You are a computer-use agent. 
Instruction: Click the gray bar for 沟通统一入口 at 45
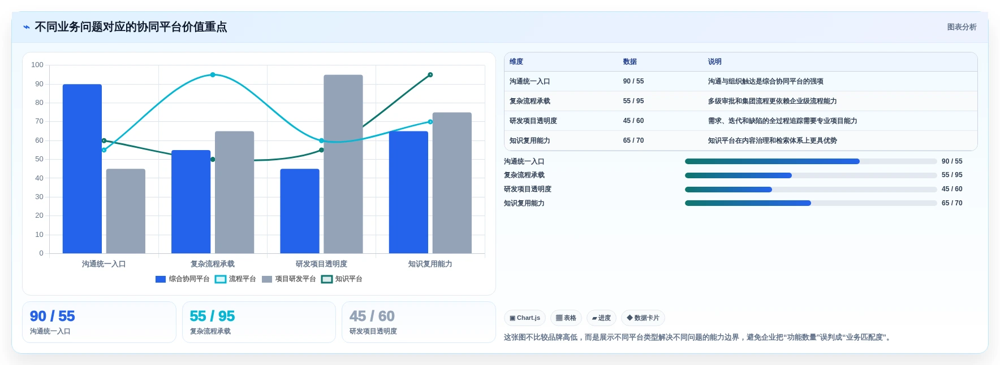click(126, 211)
